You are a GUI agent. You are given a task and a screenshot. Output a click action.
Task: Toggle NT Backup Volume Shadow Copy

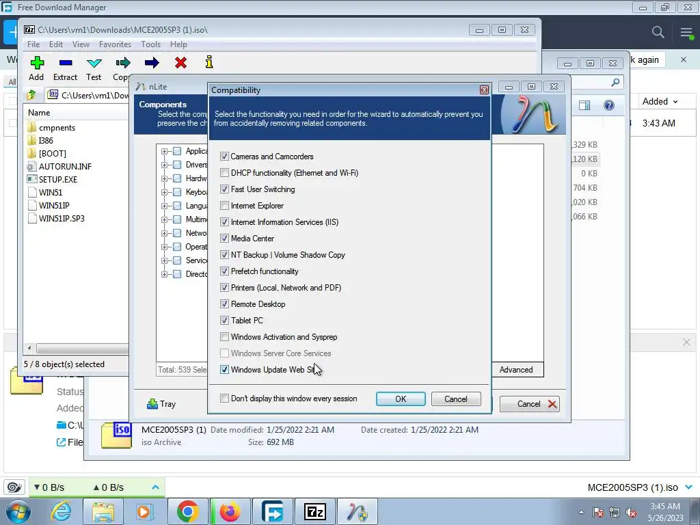point(224,255)
